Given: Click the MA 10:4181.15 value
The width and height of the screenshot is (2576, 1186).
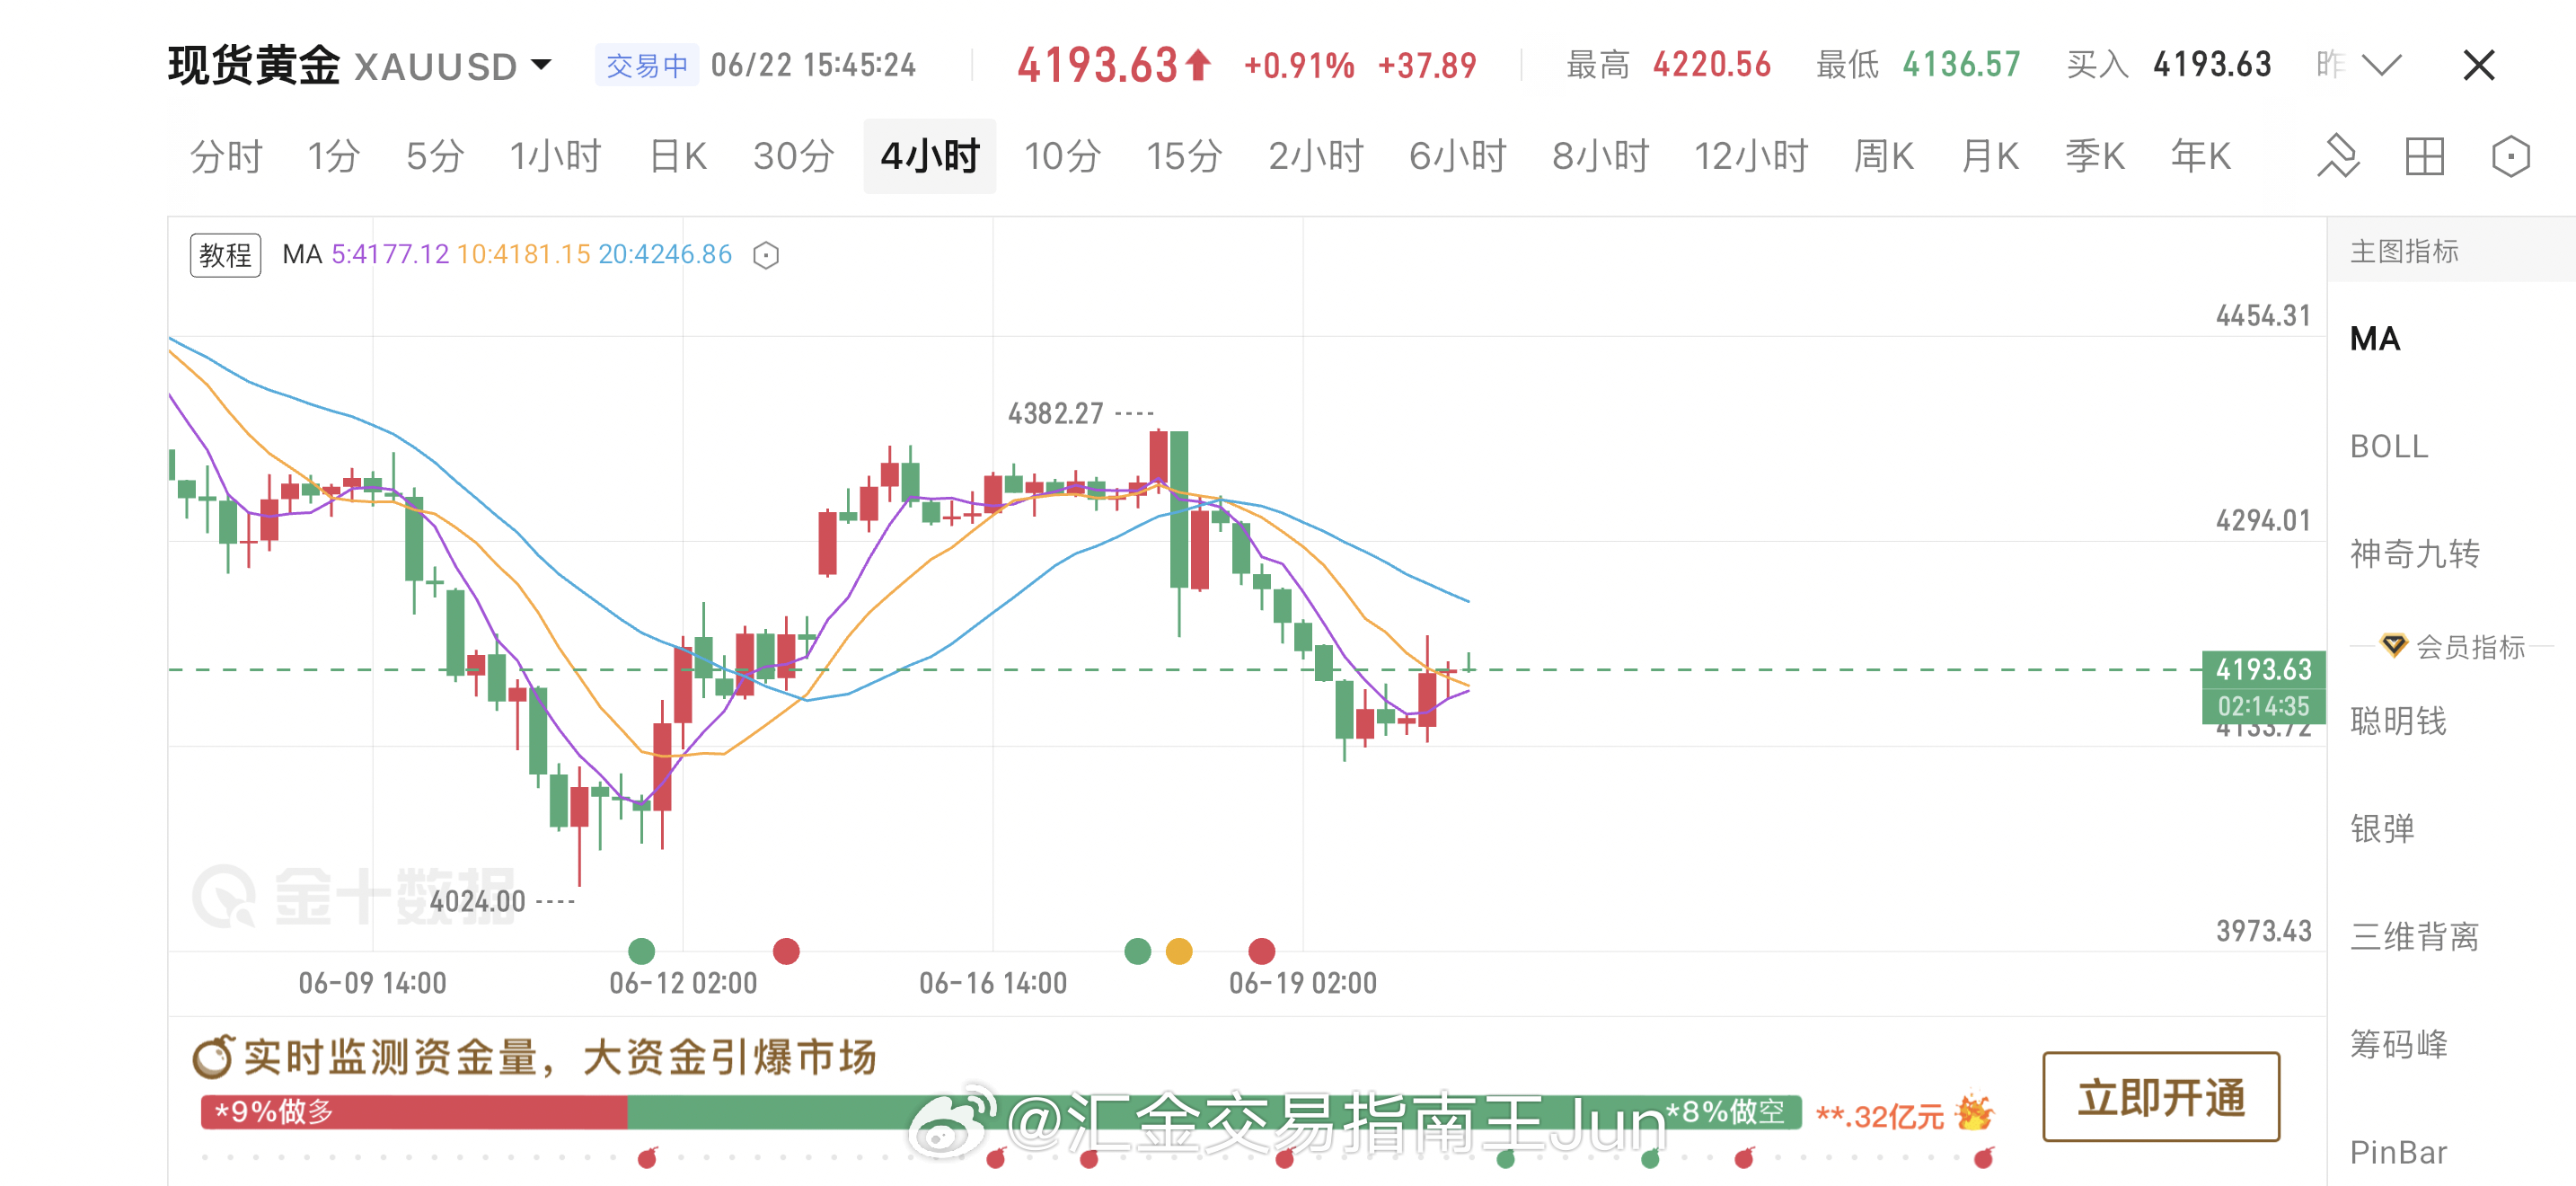Looking at the screenshot, I should point(523,254).
